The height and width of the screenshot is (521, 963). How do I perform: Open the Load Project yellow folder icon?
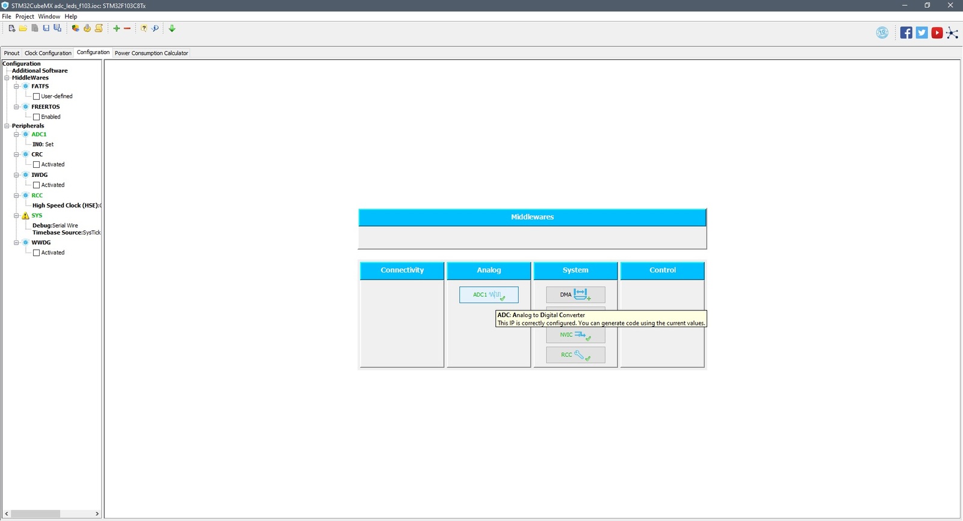(23, 28)
